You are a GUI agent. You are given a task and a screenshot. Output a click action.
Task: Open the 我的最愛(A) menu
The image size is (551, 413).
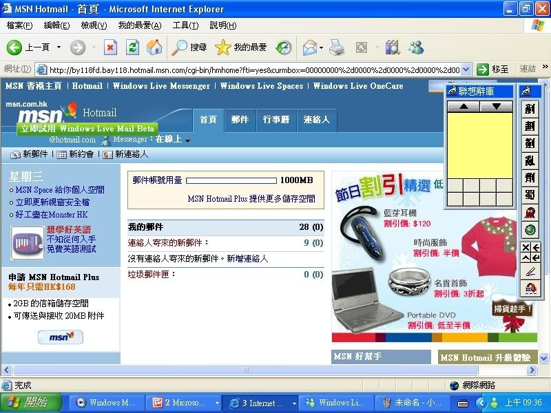point(140,25)
